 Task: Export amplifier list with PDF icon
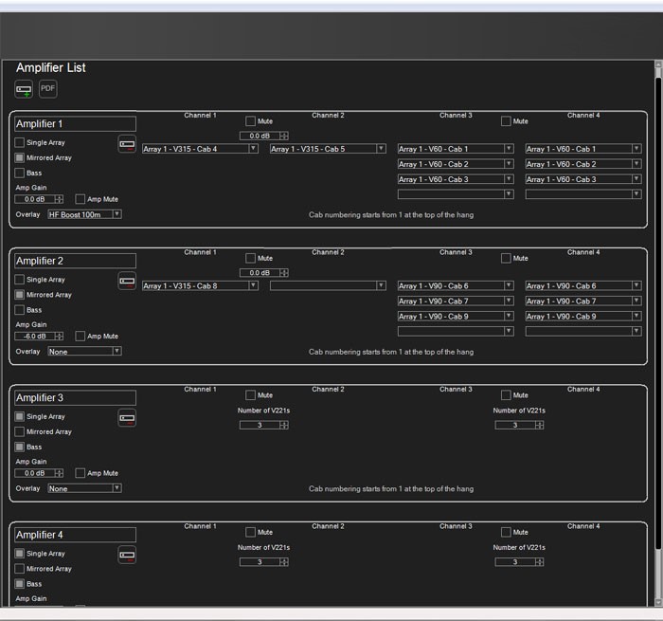click(x=47, y=89)
